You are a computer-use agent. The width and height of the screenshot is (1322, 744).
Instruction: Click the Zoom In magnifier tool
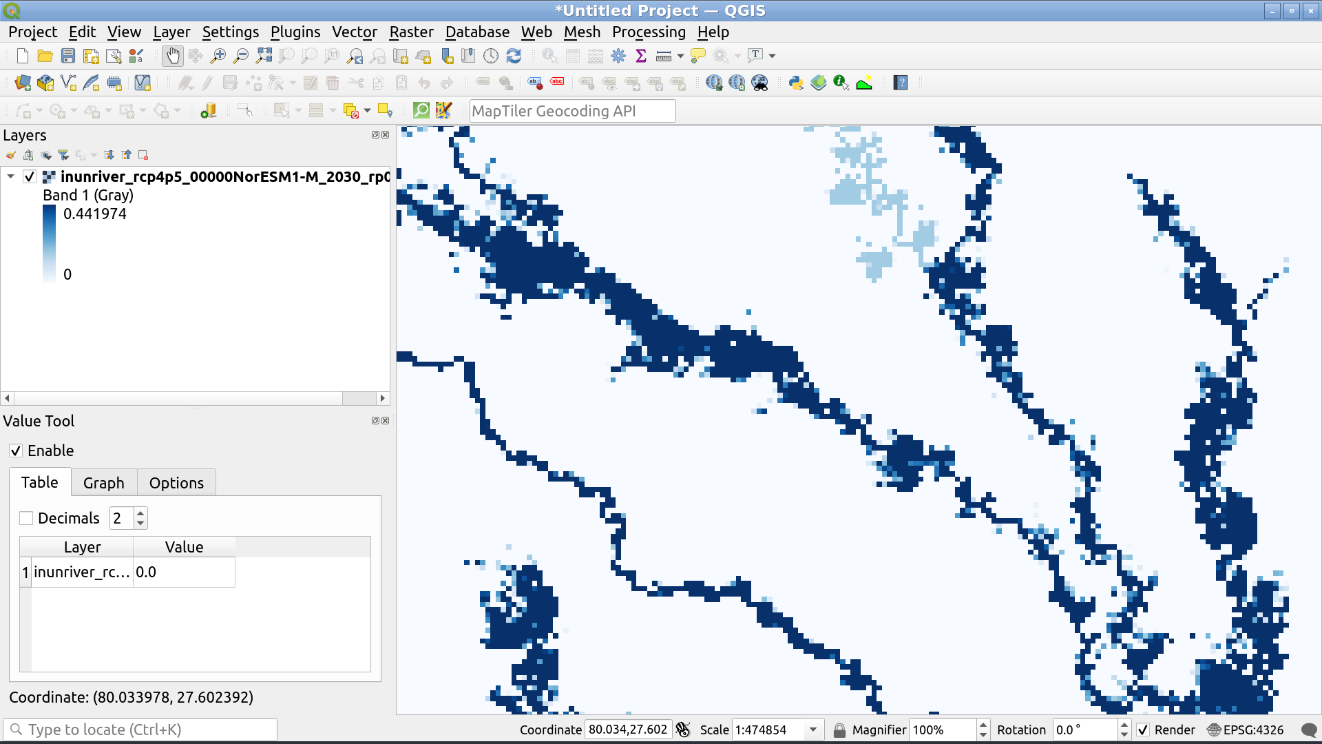coord(218,56)
